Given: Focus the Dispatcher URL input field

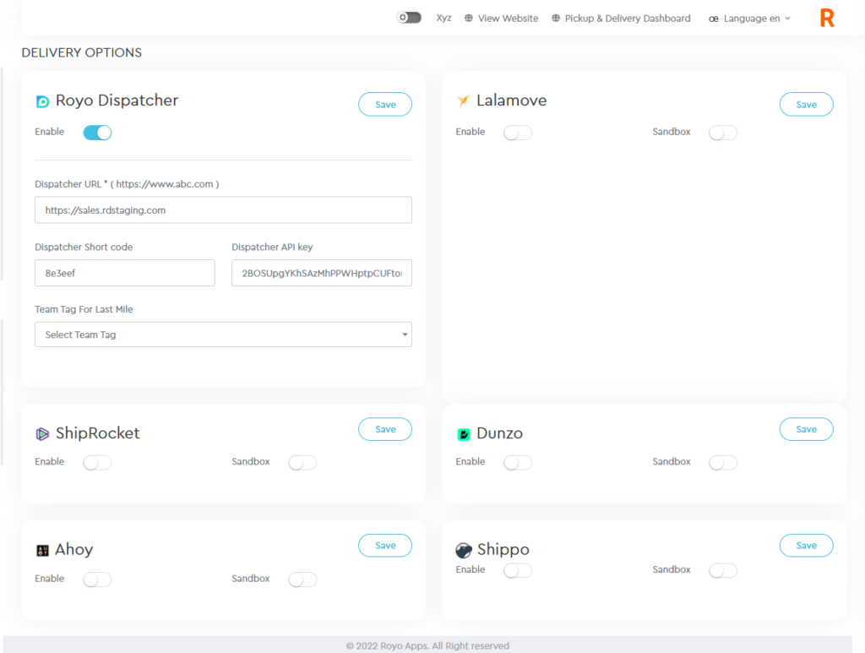Looking at the screenshot, I should coord(223,210).
